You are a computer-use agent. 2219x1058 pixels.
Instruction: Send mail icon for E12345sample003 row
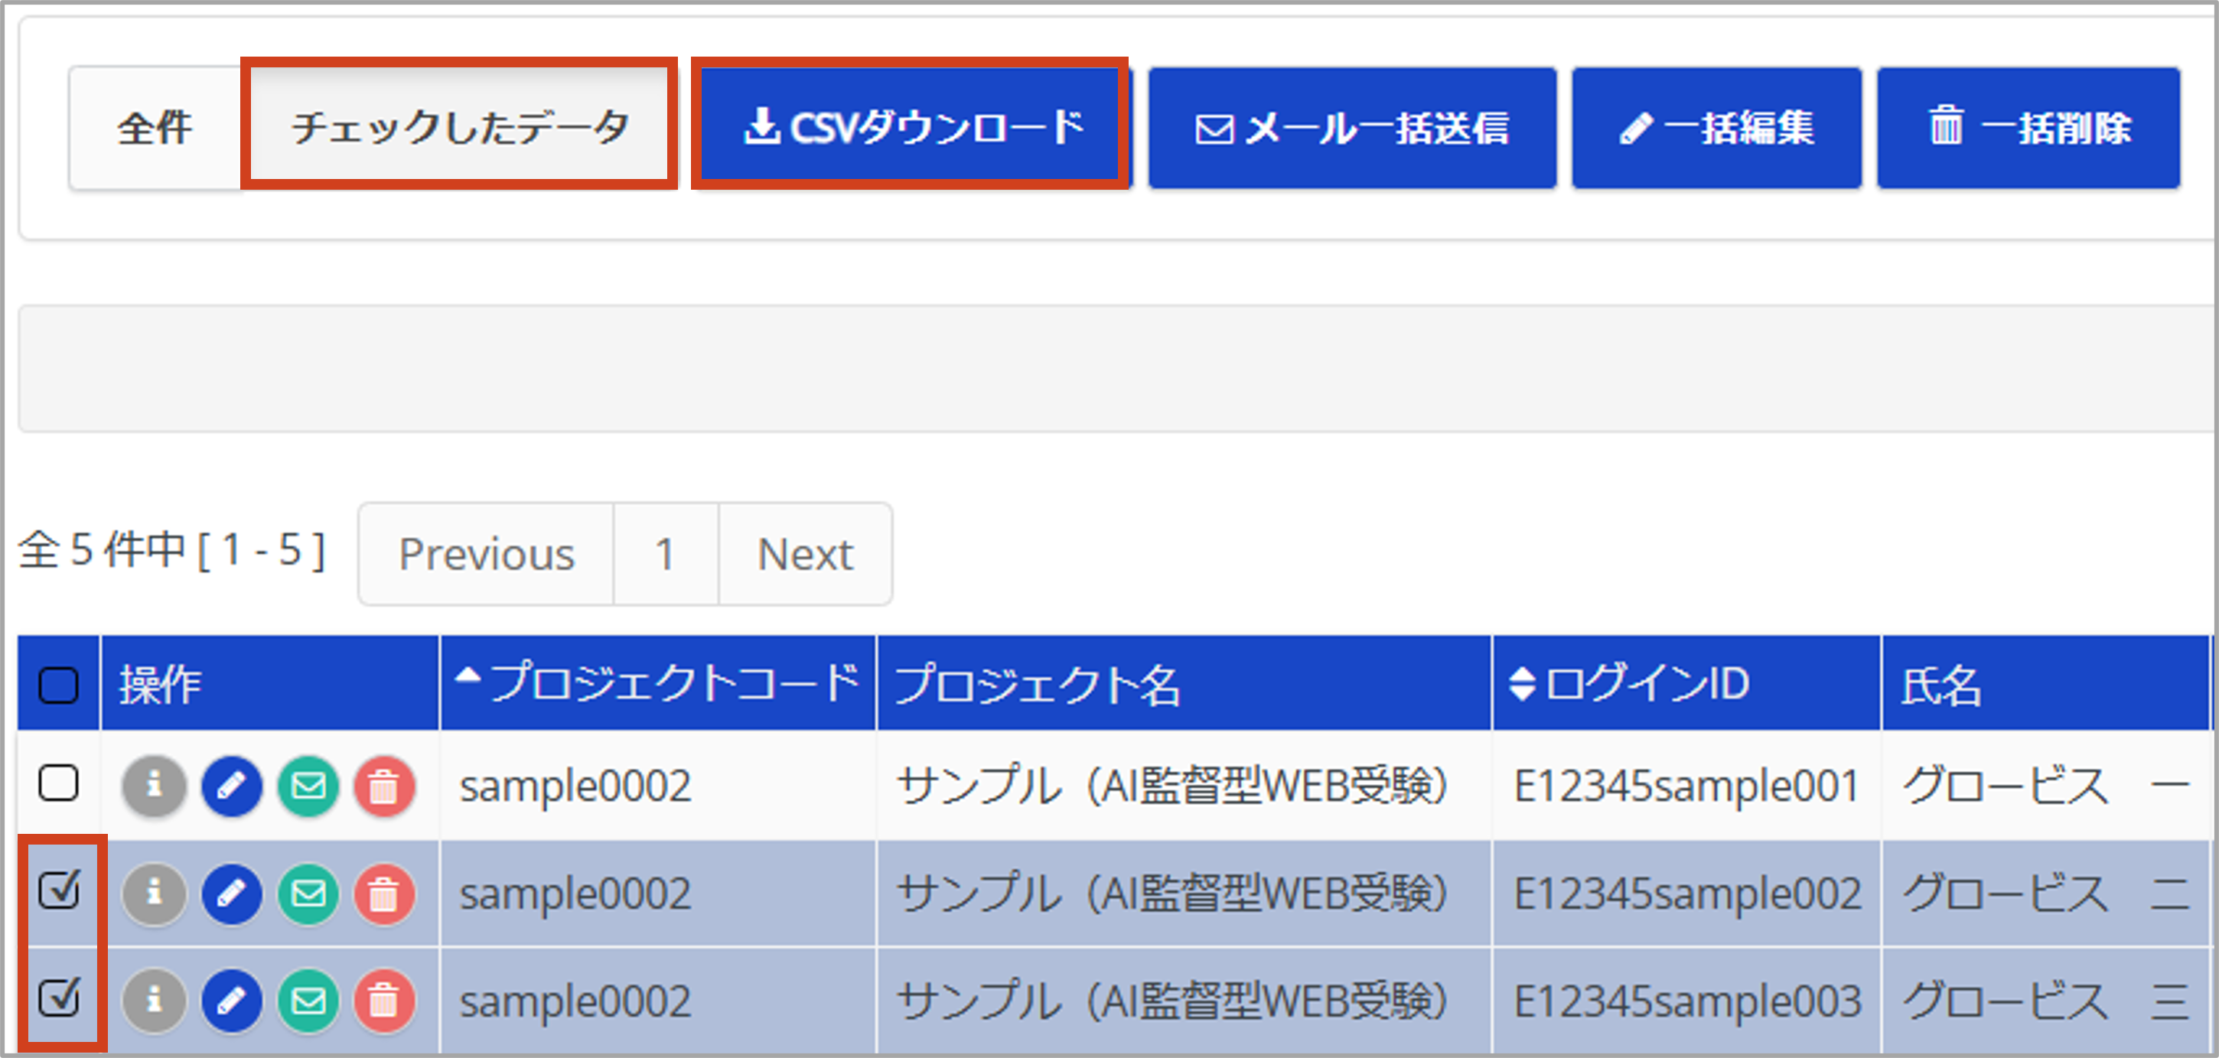tap(308, 1001)
